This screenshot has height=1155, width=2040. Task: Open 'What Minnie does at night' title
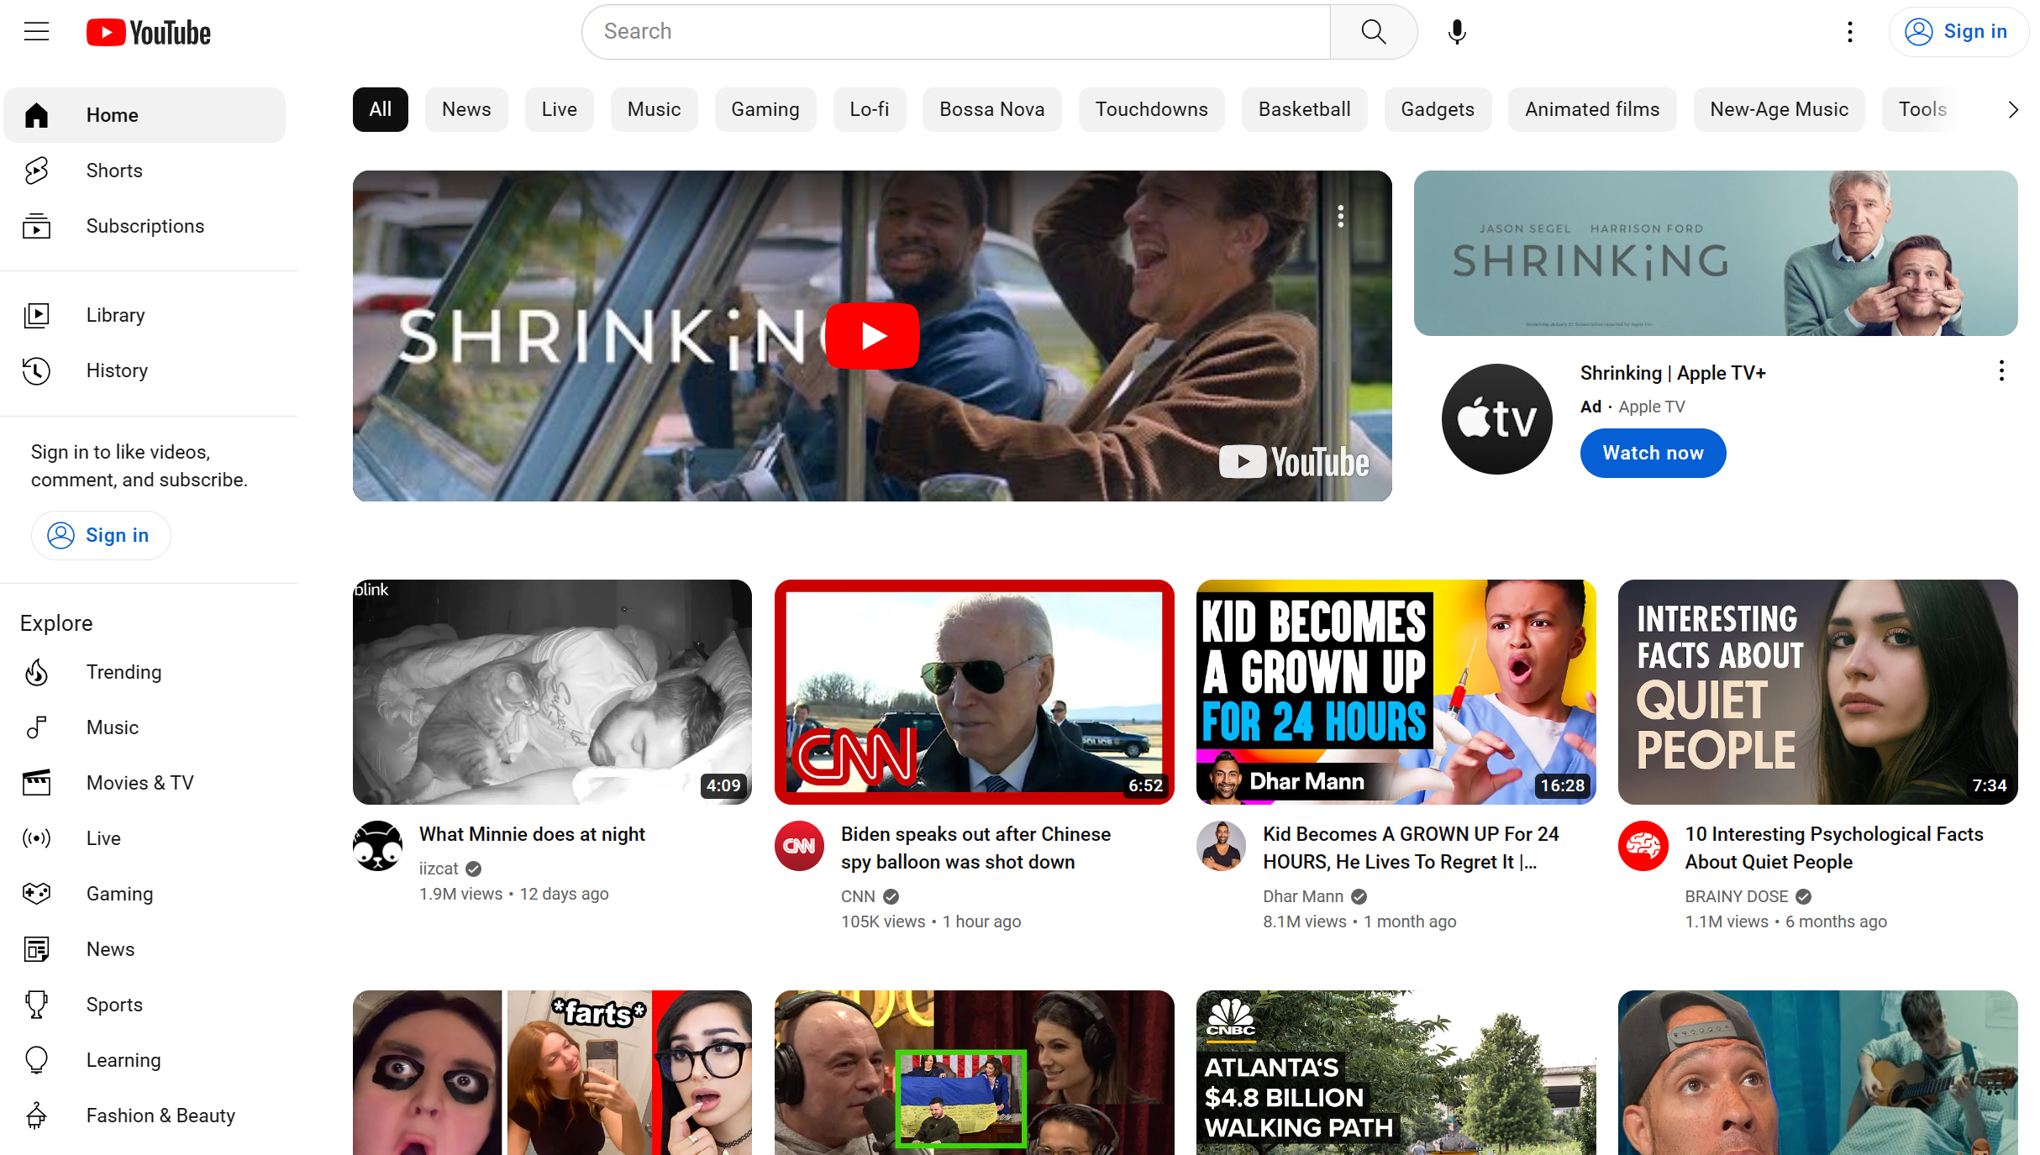click(532, 834)
